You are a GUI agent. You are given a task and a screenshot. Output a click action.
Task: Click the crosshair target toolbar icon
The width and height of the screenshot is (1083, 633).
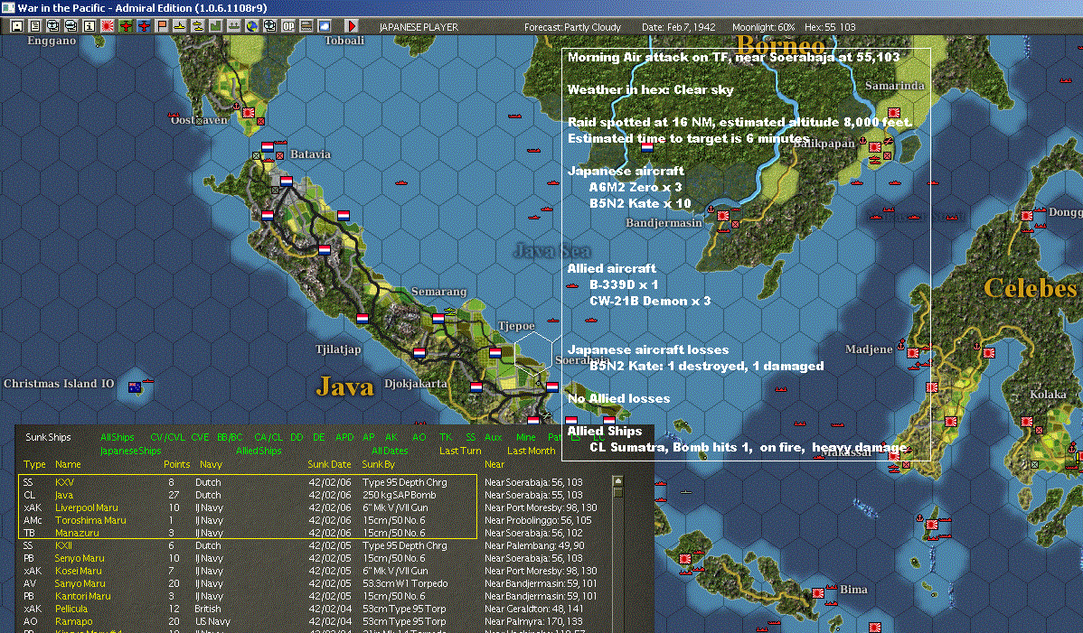(x=269, y=26)
